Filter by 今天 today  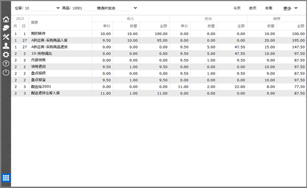[237, 8]
